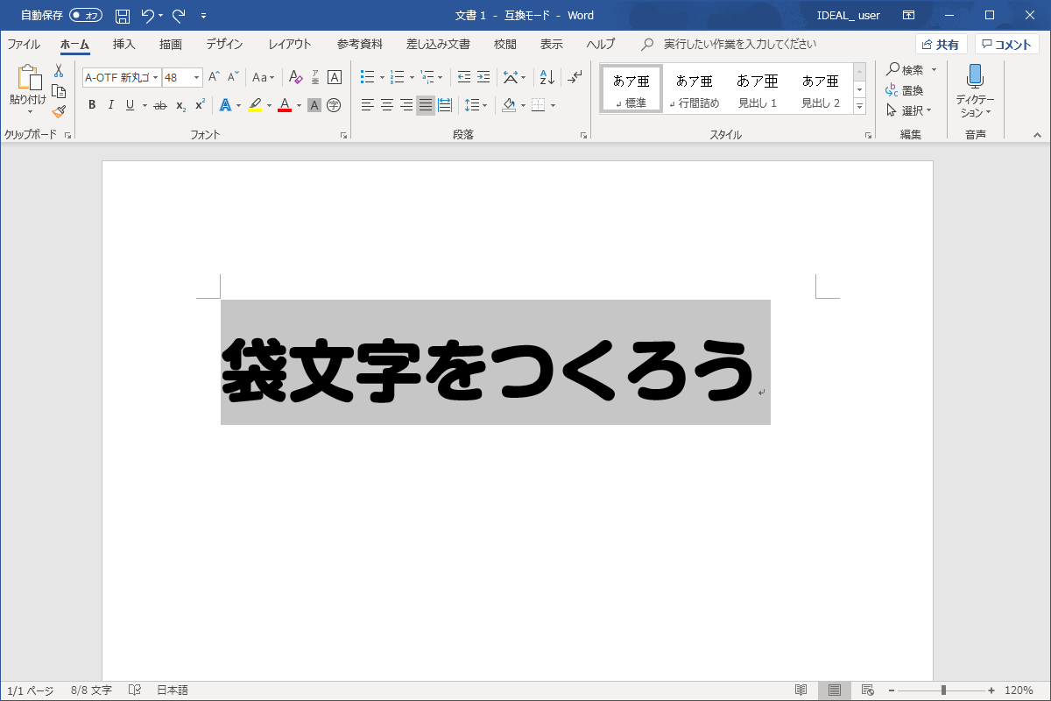This screenshot has height=701, width=1051.
Task: Click 置換 replace button
Action: (x=905, y=90)
